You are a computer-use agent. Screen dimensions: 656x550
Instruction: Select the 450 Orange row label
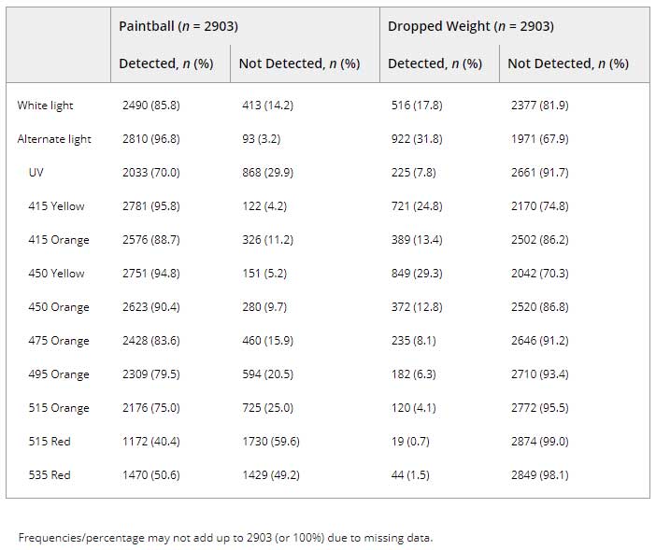coord(59,307)
